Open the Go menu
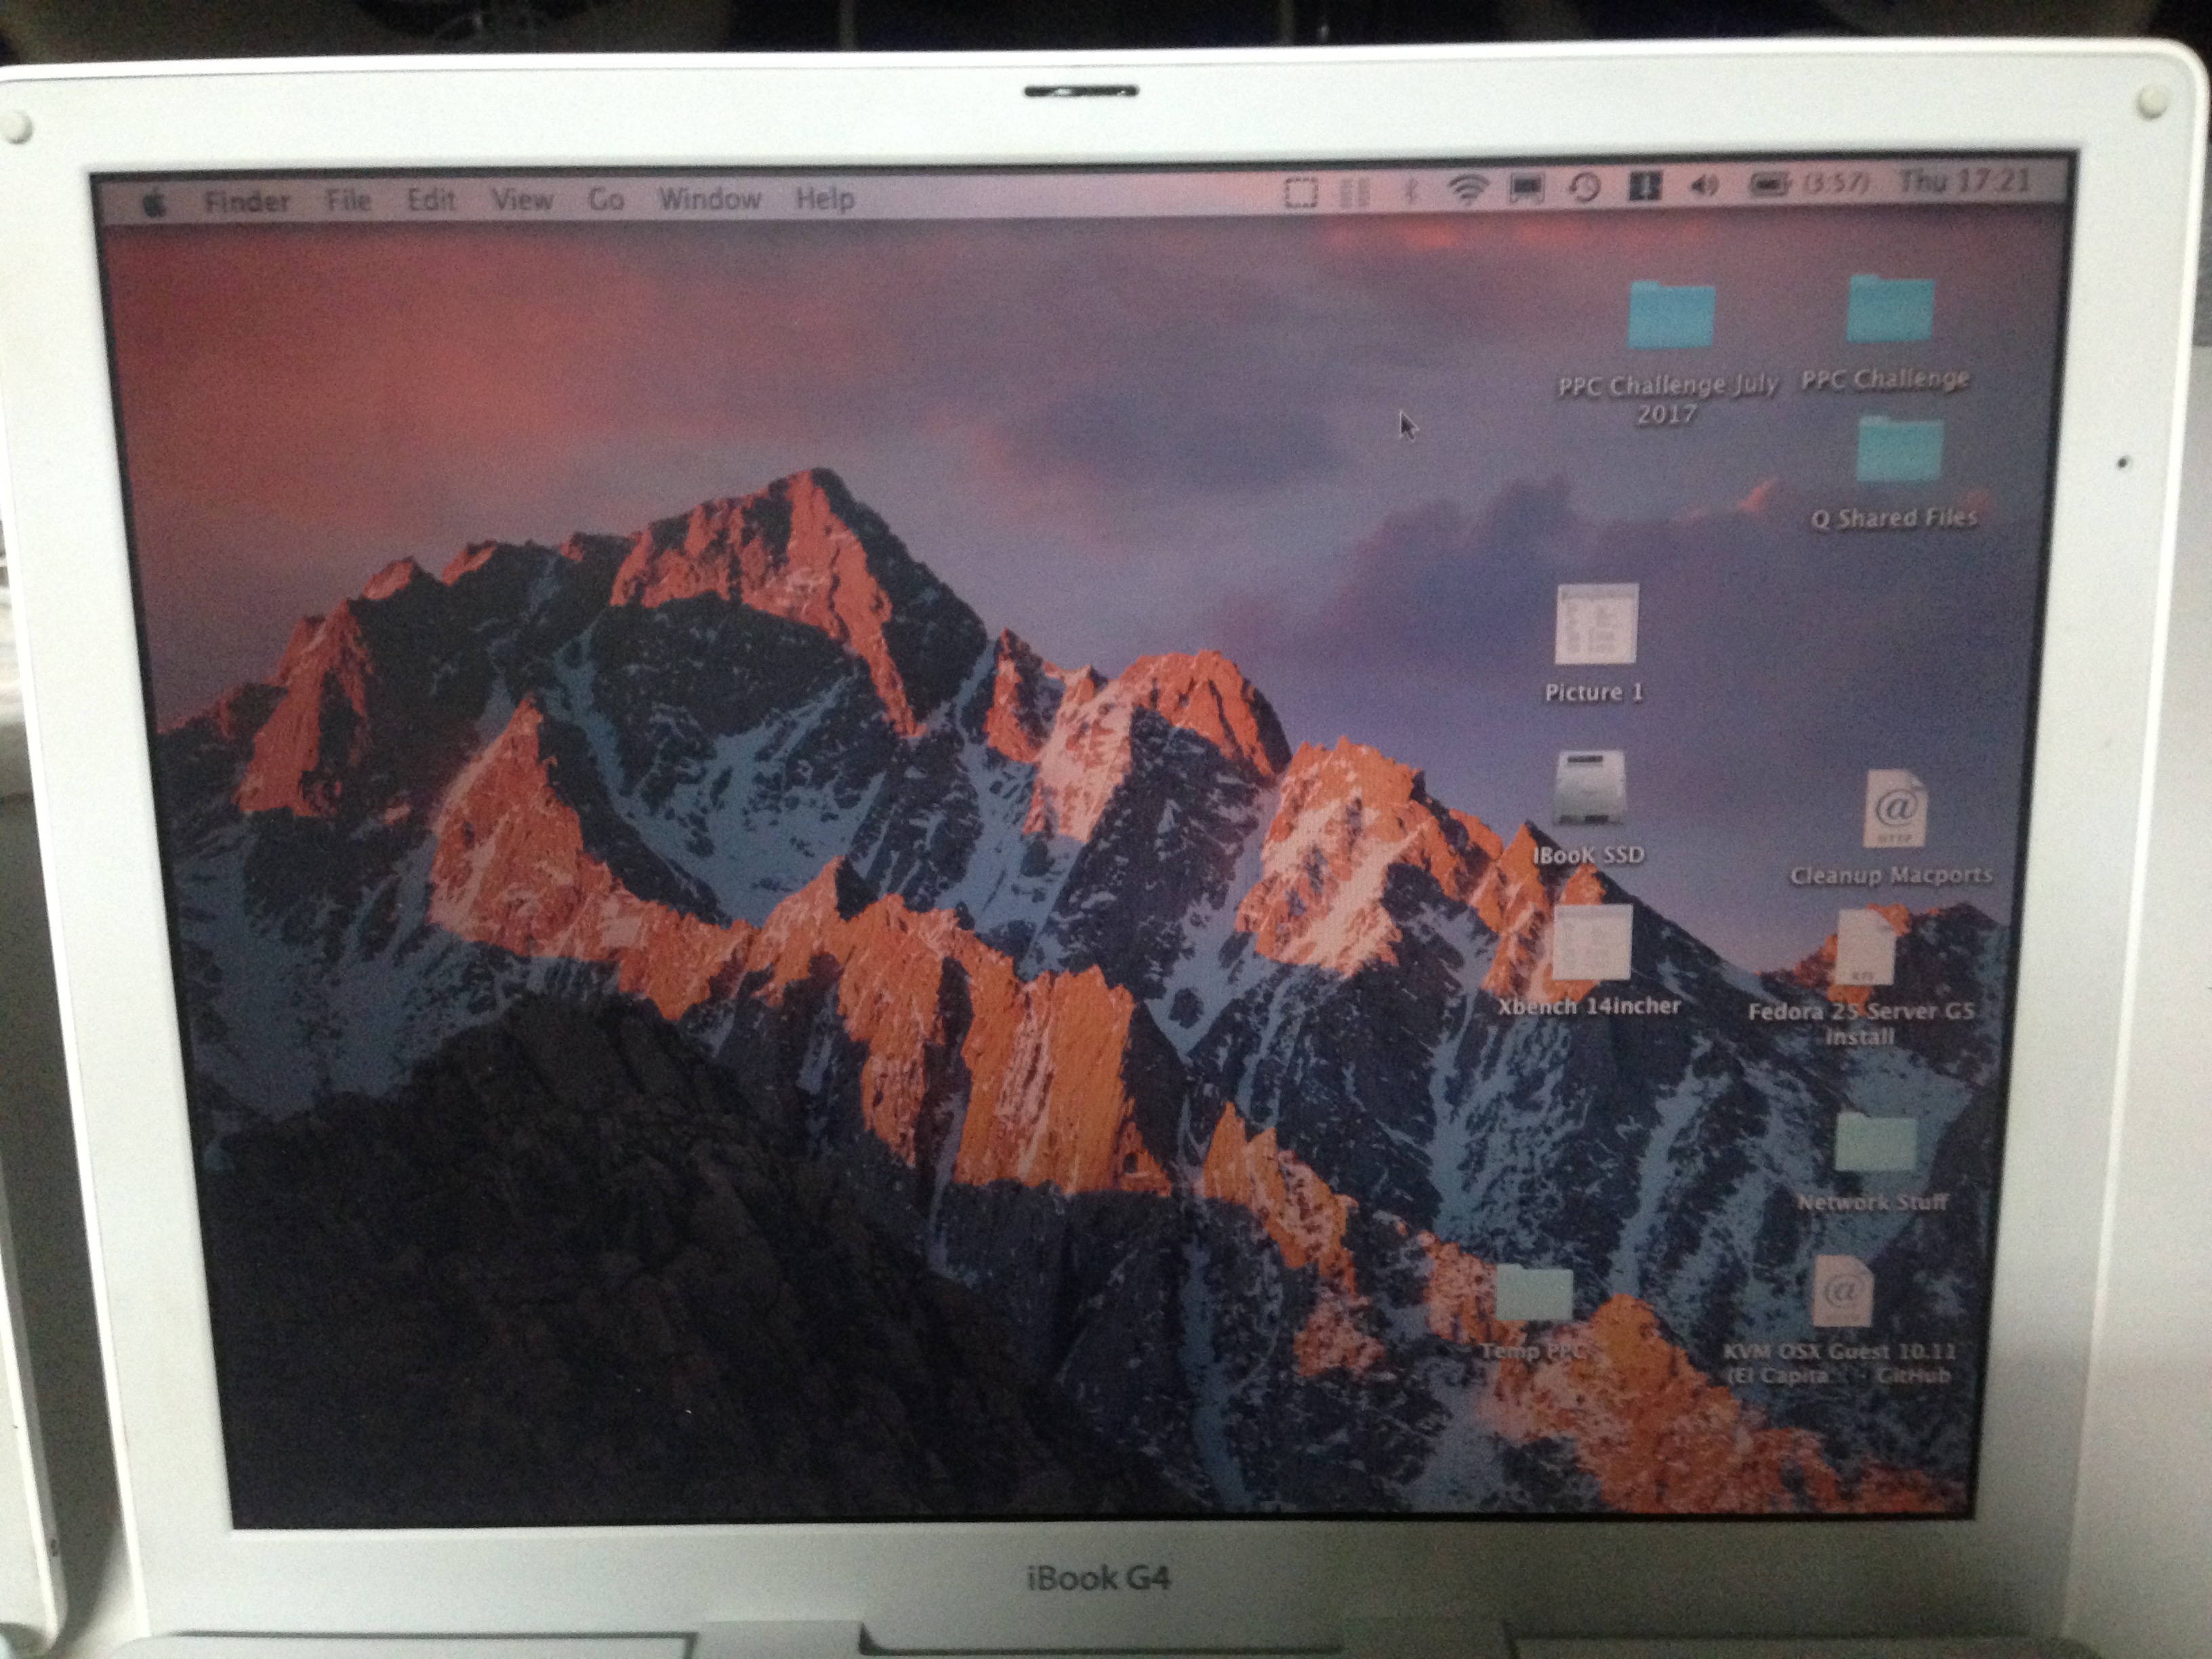 606,200
